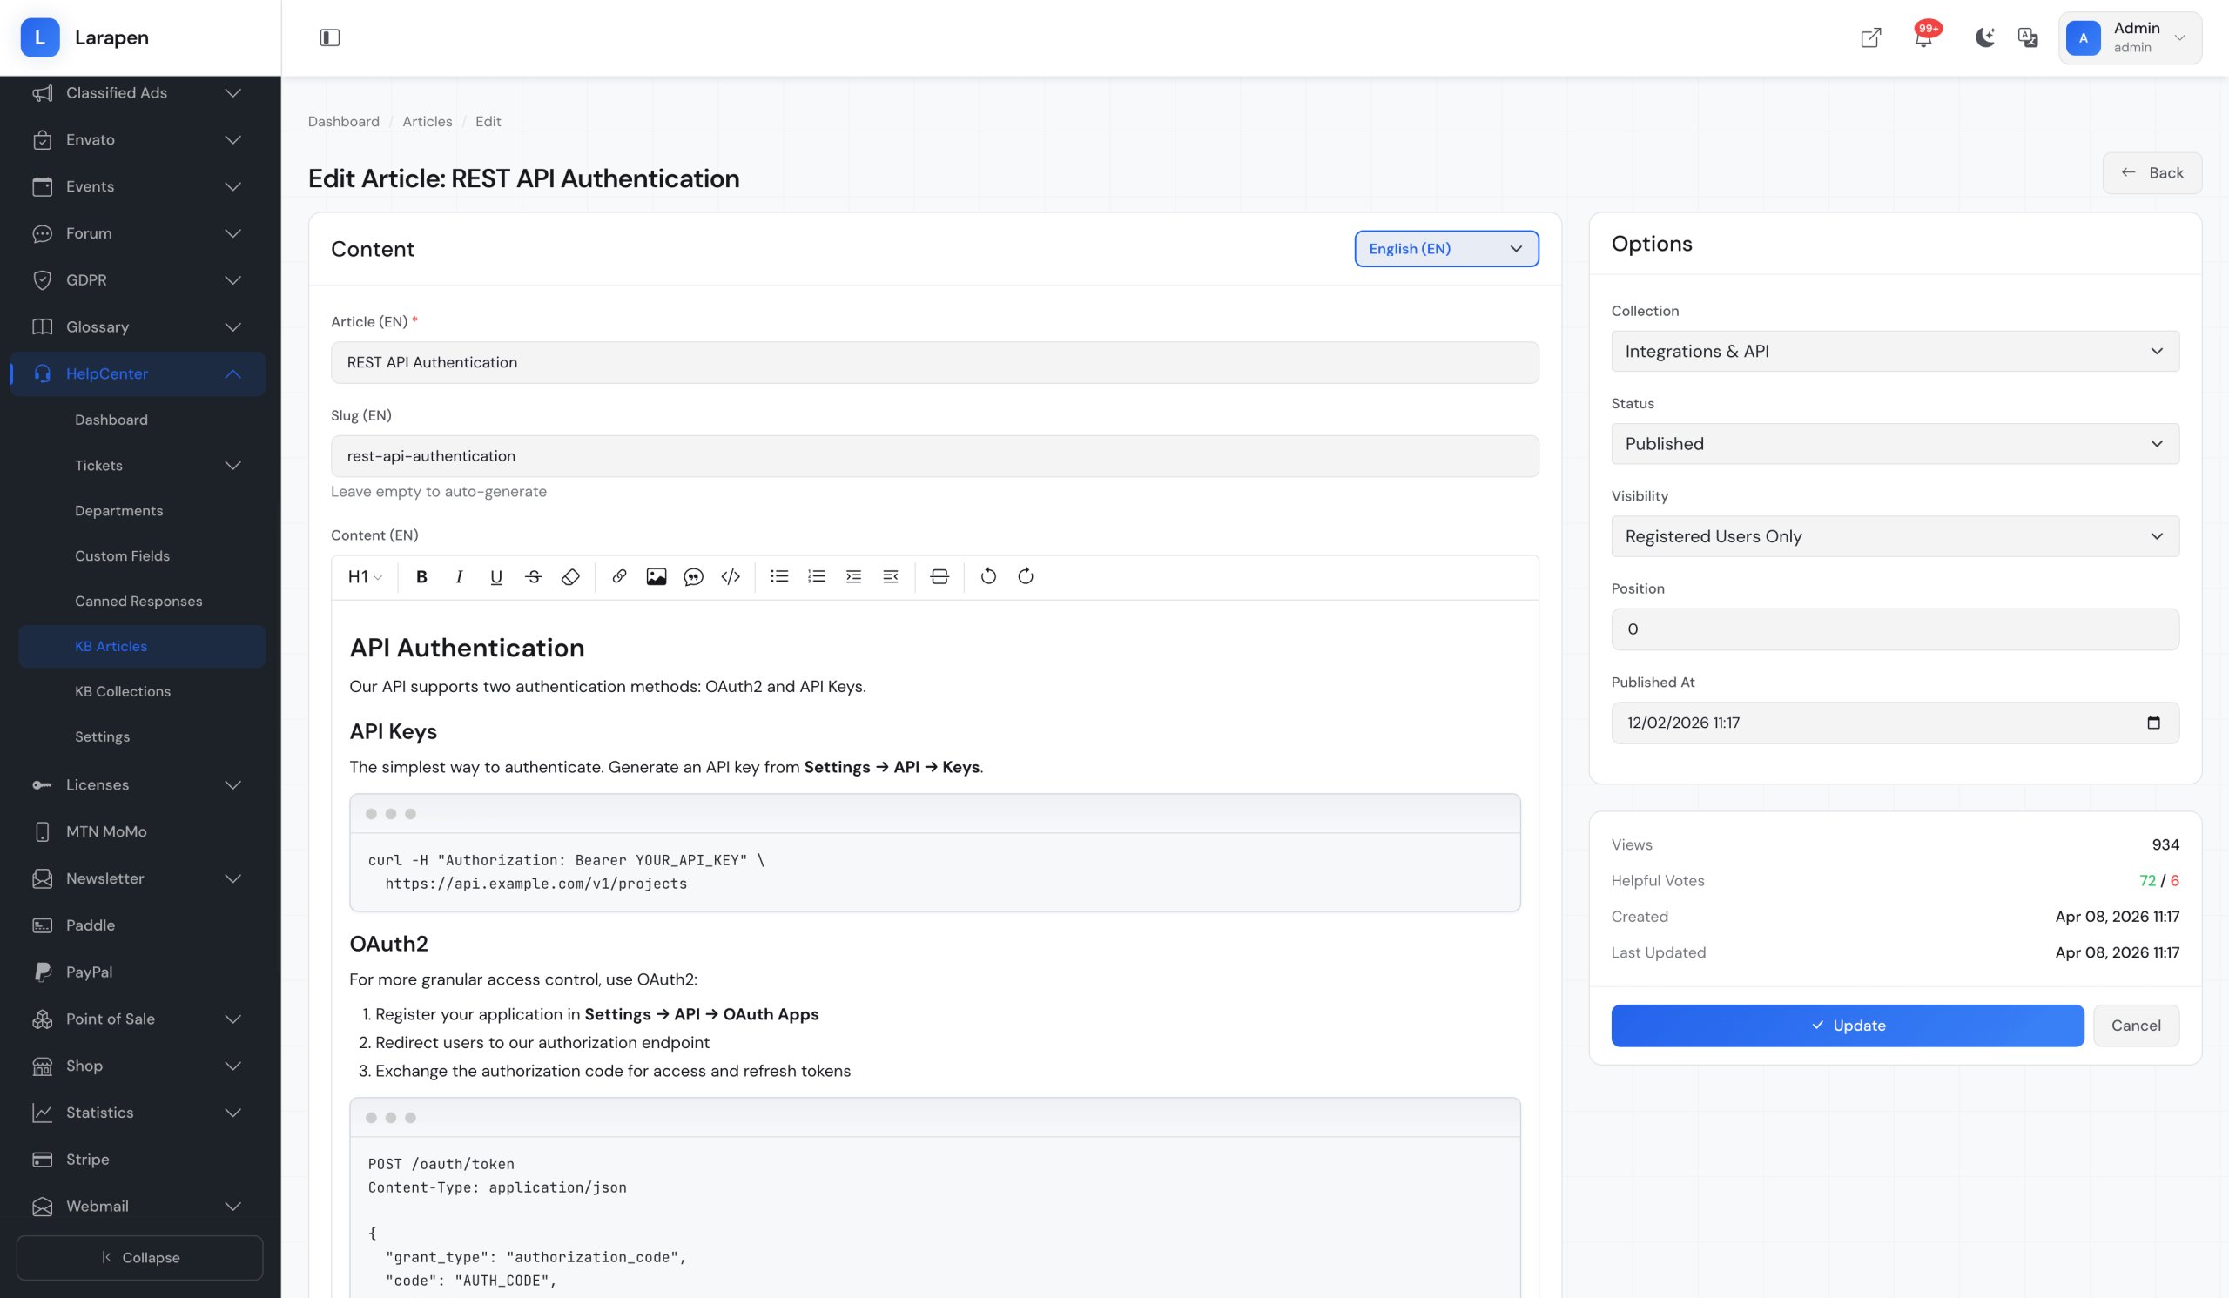Click the Slug (EN) input field
This screenshot has width=2229, height=1298.
point(934,456)
